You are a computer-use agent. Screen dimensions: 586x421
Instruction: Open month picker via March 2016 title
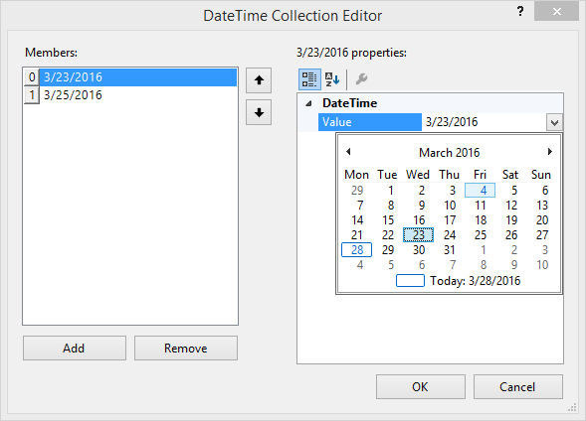click(x=450, y=153)
